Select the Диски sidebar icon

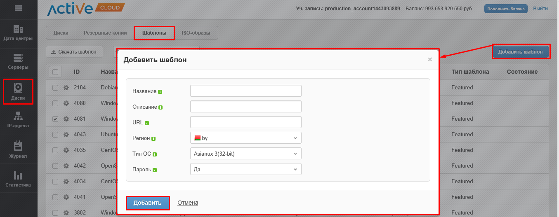pos(18,91)
